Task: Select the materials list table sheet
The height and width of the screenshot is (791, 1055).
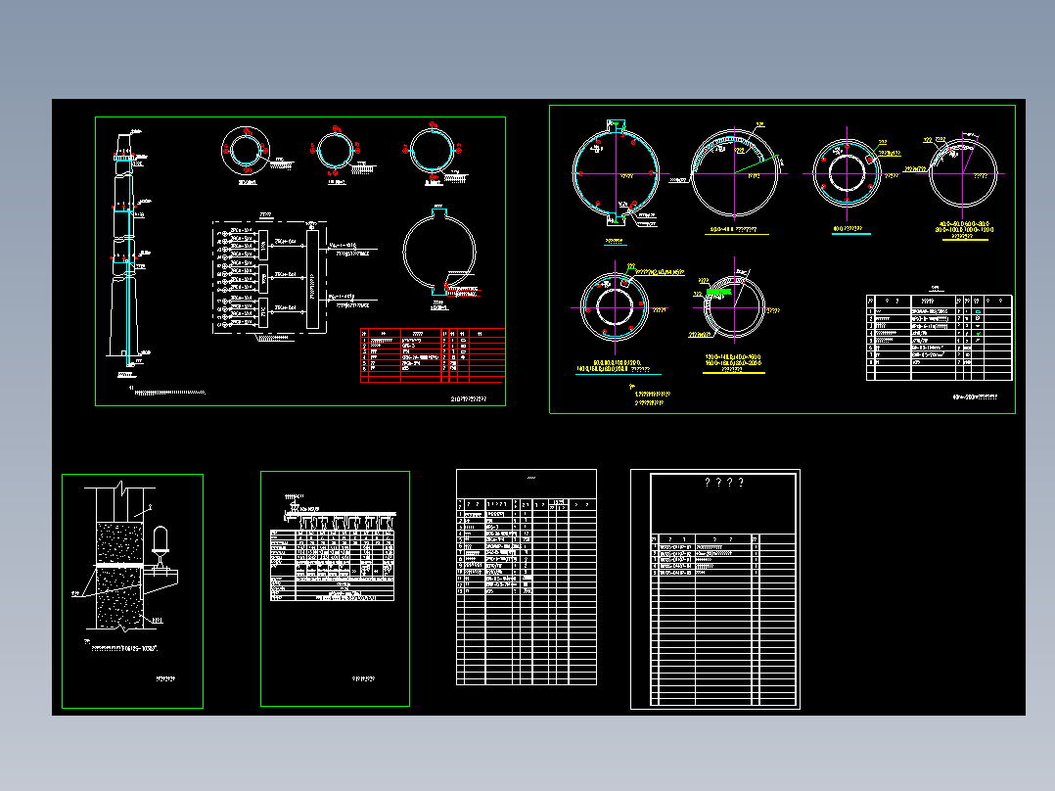Action: click(x=527, y=577)
